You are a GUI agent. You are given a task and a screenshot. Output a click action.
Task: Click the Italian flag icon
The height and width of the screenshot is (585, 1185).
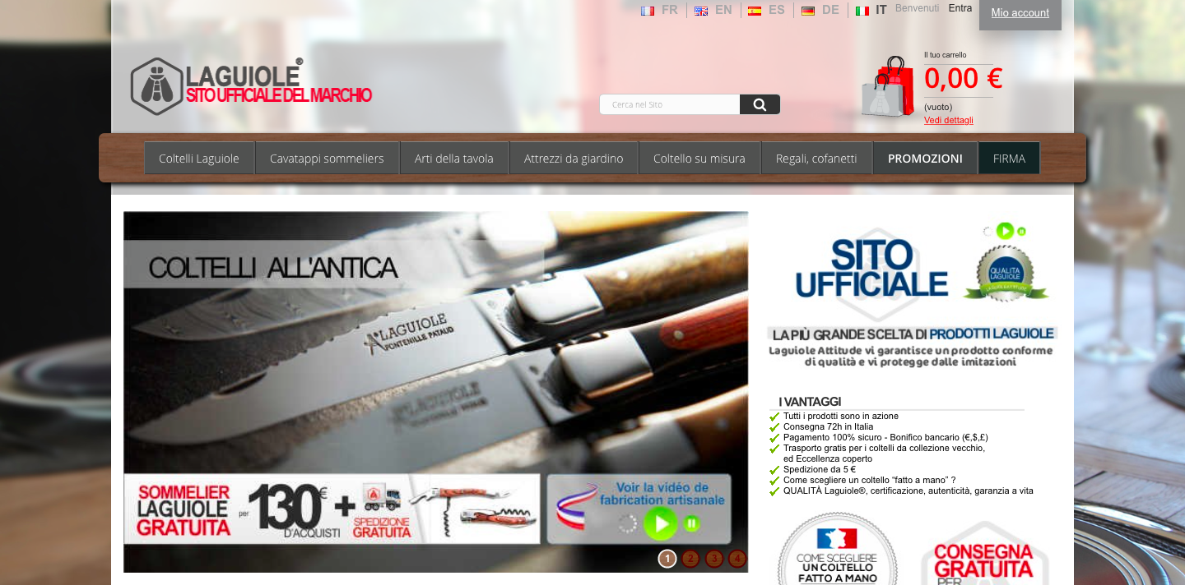[x=862, y=11]
